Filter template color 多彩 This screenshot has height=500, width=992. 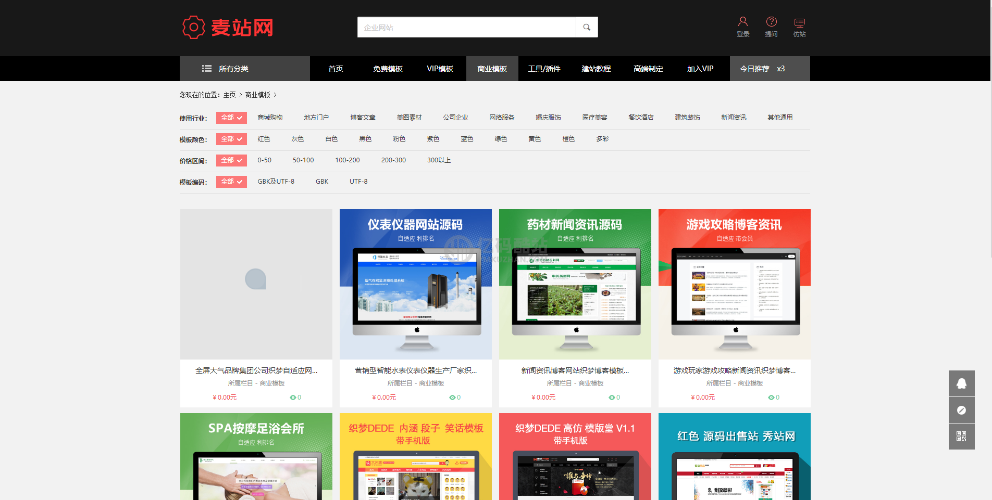click(x=602, y=139)
